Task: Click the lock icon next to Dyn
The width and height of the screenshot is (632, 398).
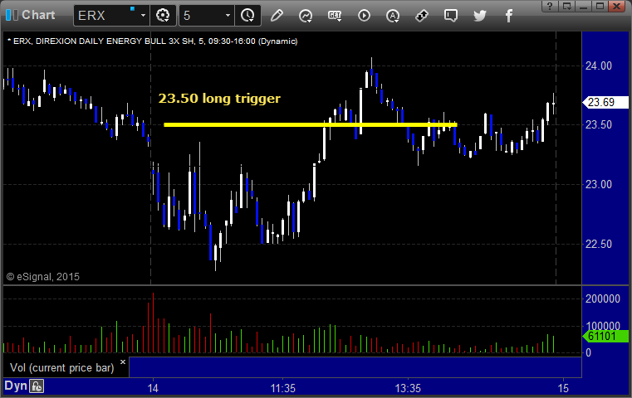Action: pyautogui.click(x=37, y=386)
